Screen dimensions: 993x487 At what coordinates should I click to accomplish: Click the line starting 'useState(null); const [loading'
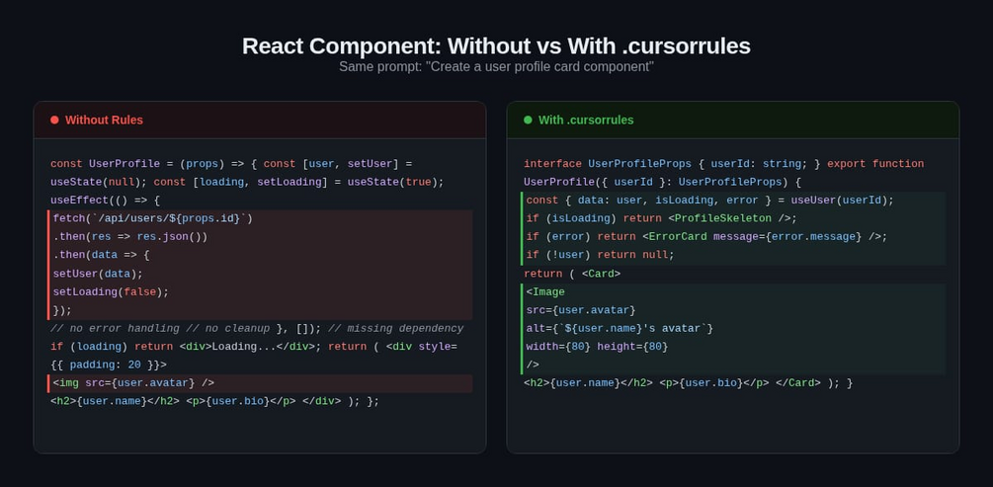tap(247, 182)
